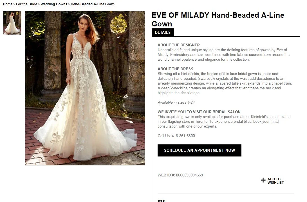Screen dimensions: 307x202
Task: Click the plus icon beside Add to Wishlist
Action: click(263, 180)
